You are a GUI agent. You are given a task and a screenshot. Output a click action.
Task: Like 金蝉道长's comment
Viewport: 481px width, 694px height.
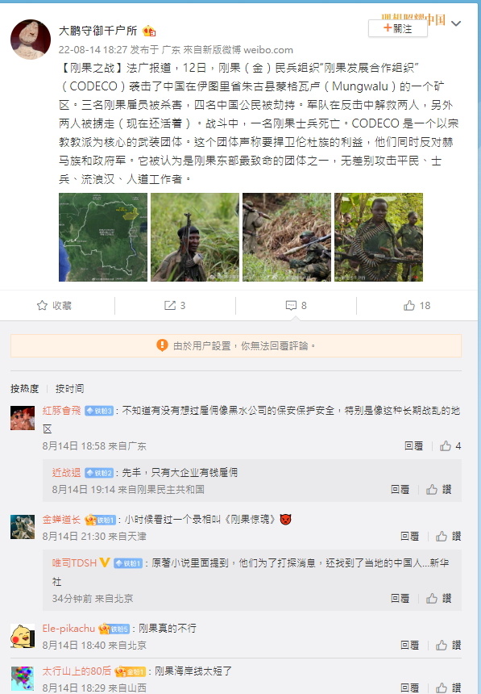(442, 537)
